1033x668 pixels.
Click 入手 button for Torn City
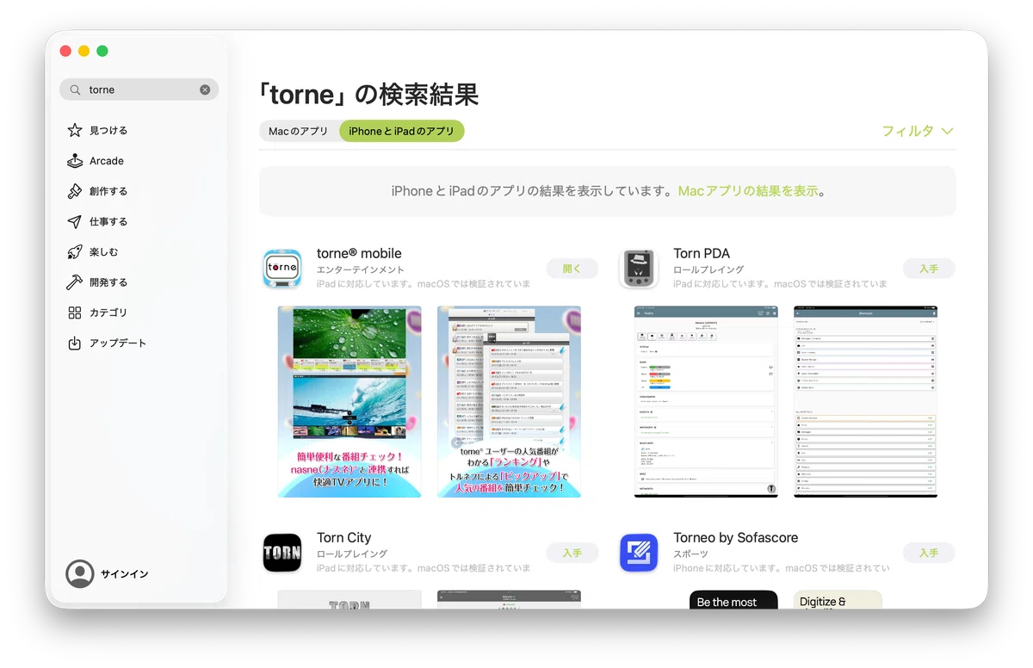click(x=572, y=553)
